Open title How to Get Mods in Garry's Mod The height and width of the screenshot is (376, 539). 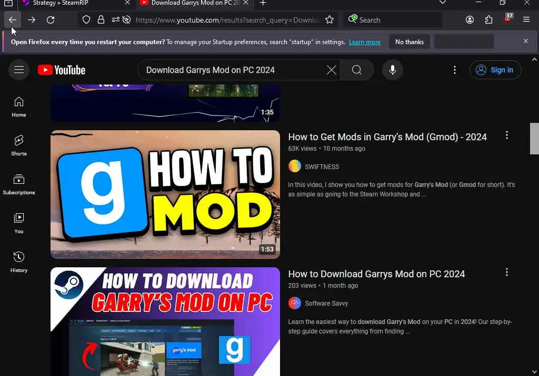[387, 137]
